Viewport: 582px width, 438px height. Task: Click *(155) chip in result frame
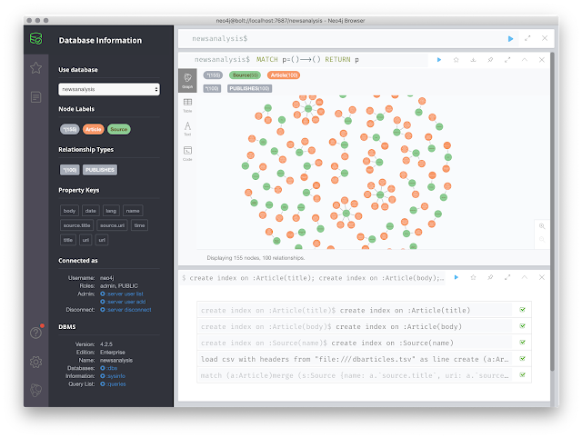tap(213, 75)
